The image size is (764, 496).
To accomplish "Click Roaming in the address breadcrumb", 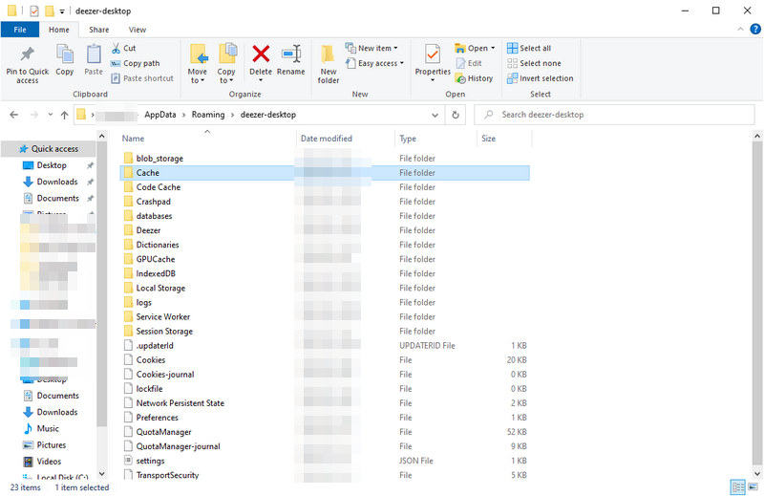I will 208,115.
